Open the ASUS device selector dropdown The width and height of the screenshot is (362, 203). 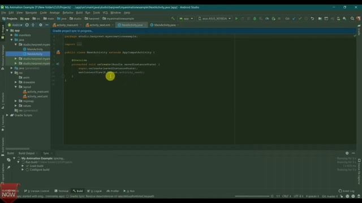[x=214, y=19]
